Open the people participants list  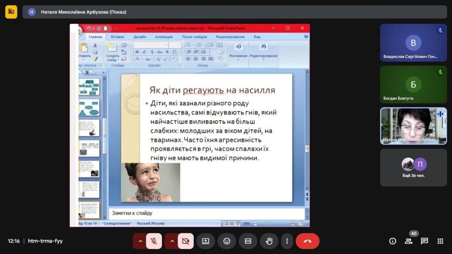(x=408, y=241)
